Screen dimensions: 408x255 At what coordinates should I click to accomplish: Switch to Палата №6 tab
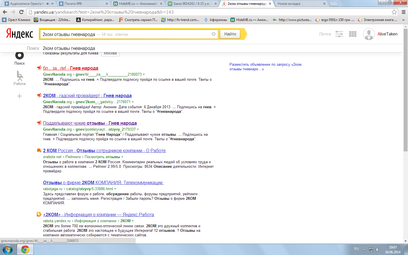point(84,4)
